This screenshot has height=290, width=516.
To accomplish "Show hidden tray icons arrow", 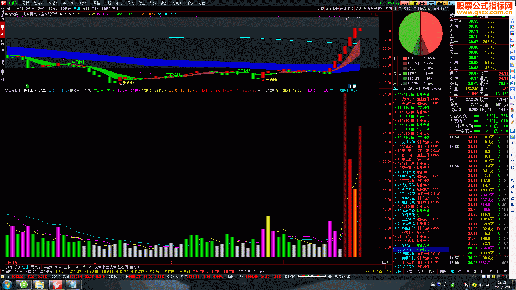I will [x=460, y=285].
